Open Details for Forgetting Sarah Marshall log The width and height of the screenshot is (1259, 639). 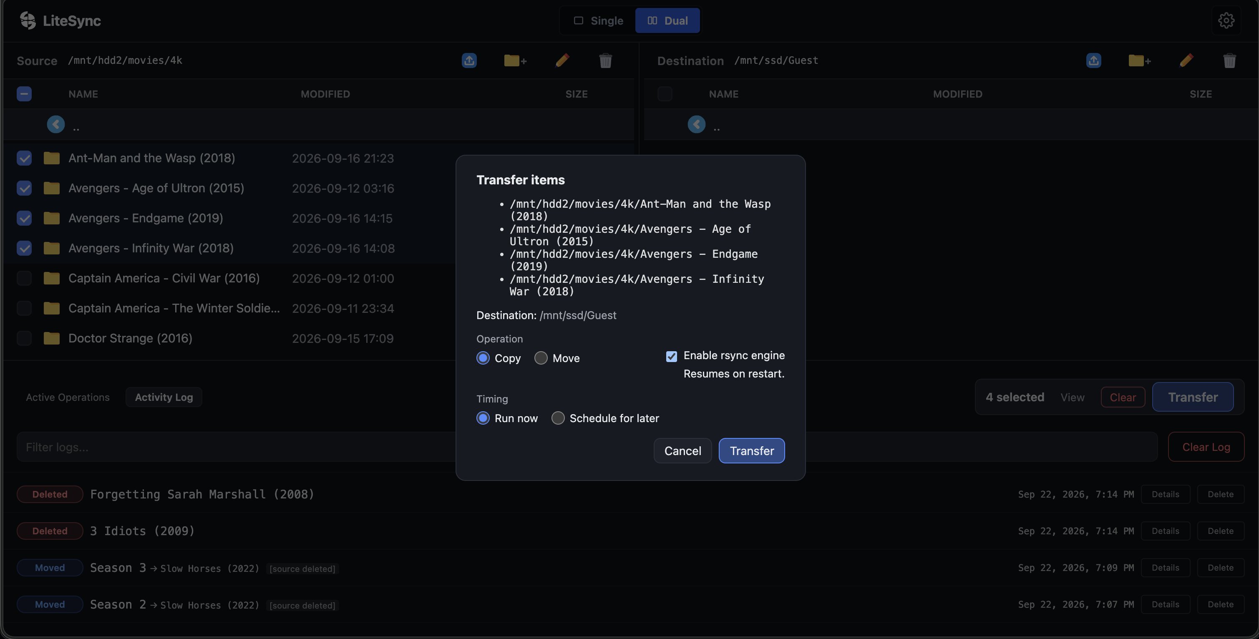[1165, 494]
